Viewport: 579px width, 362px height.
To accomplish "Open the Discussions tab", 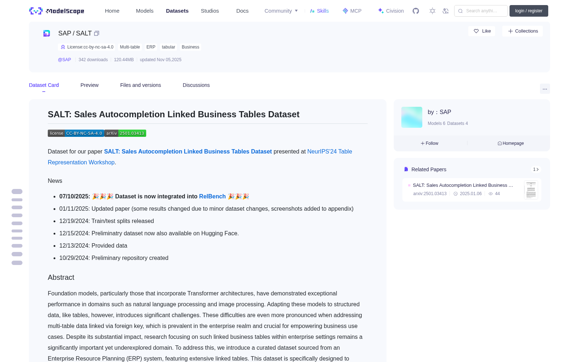I will pos(196,85).
